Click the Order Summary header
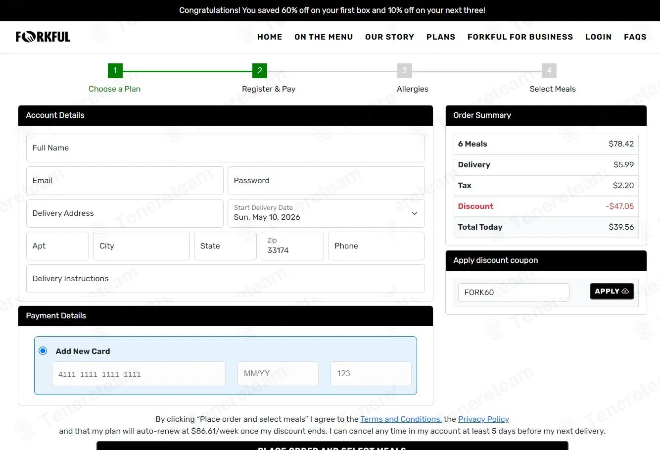This screenshot has width=660, height=450. point(546,115)
